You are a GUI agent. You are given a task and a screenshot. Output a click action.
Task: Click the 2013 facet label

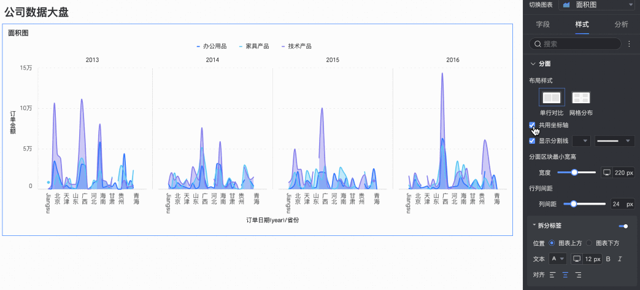point(92,60)
